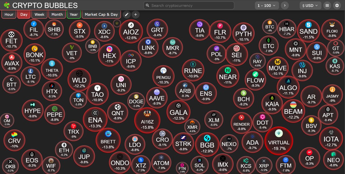Click the RUNE bubble
The image size is (345, 174).
(193, 71)
